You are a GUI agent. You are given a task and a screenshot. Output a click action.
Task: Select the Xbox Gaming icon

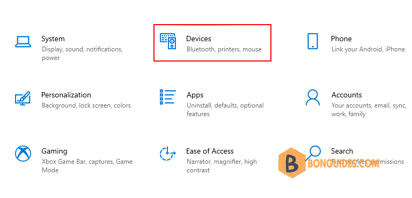click(23, 154)
